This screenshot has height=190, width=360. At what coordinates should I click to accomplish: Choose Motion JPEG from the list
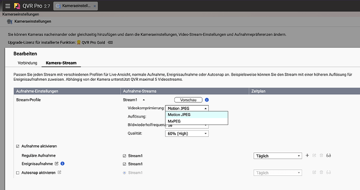coord(197,115)
